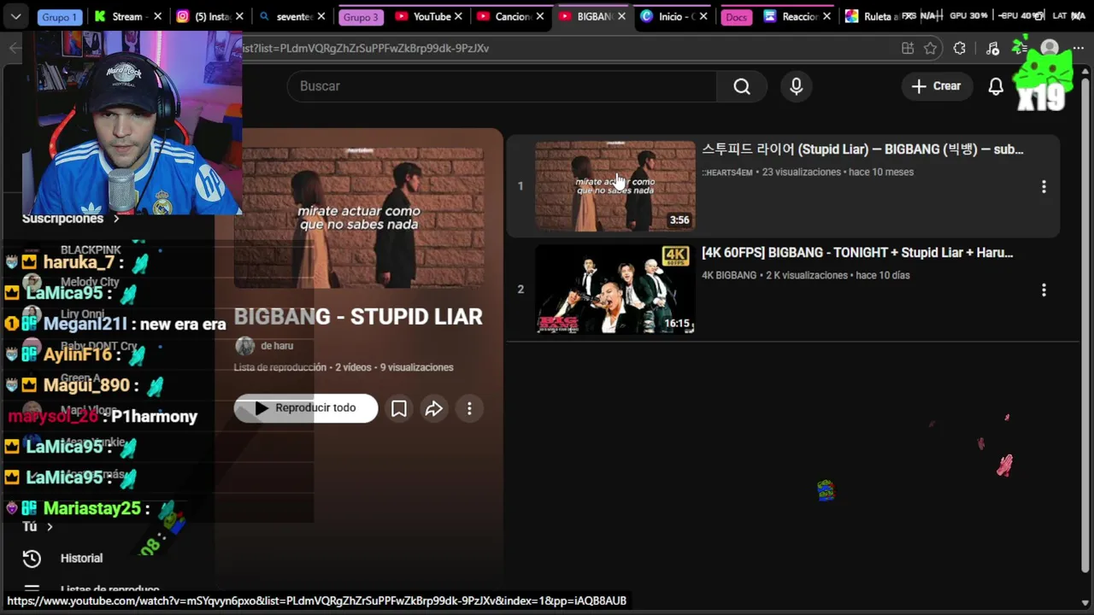This screenshot has height=615, width=1094.
Task: Click the page URL in address bar
Action: pos(366,49)
